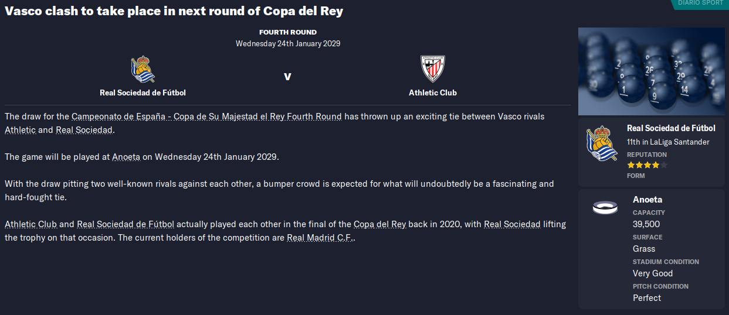Click Real Sociedad de Fútbol name under left crest
The height and width of the screenshot is (315, 729).
click(143, 93)
